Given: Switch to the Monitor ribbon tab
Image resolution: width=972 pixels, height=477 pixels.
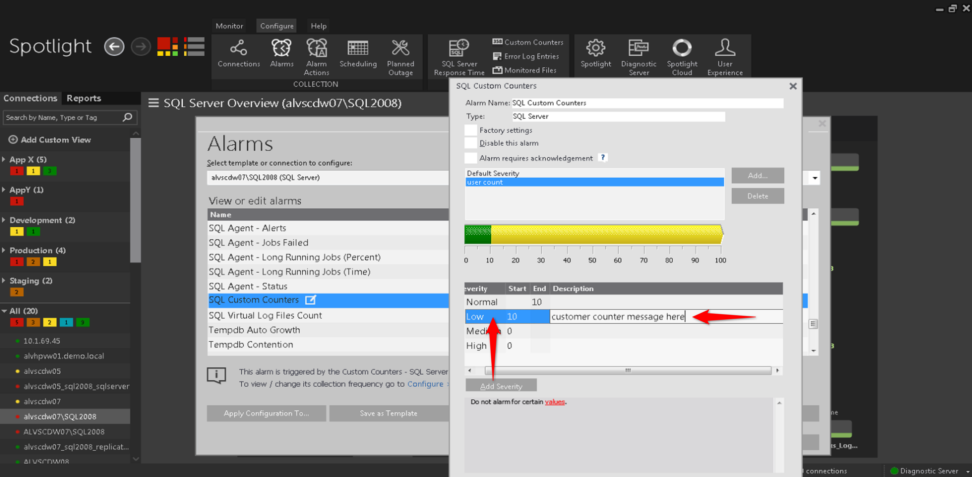Looking at the screenshot, I should tap(229, 26).
